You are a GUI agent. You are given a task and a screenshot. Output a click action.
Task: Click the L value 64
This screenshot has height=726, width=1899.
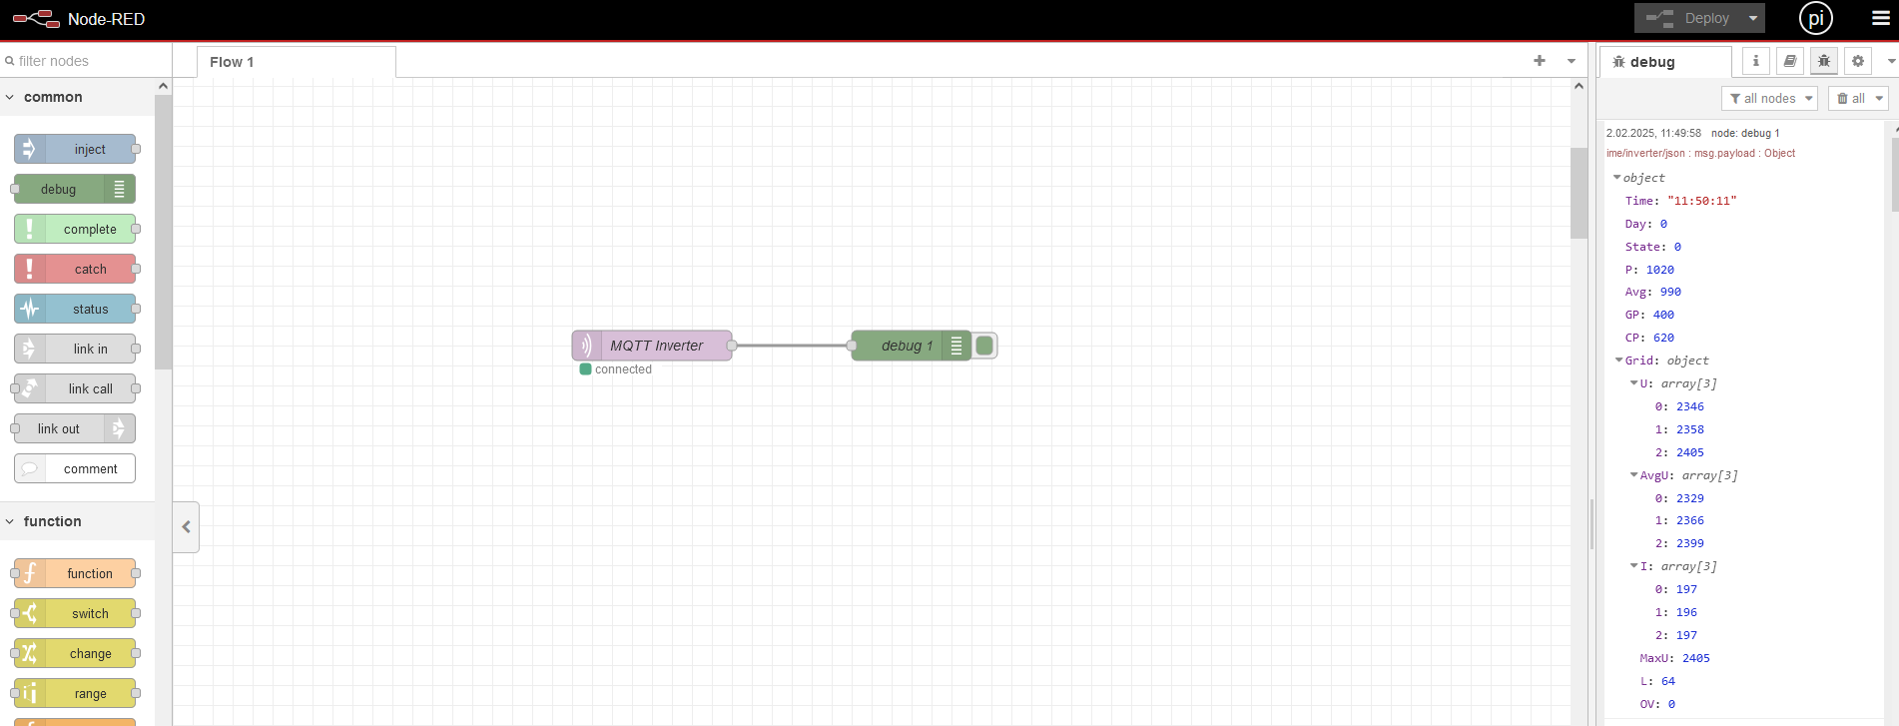coord(1668,681)
